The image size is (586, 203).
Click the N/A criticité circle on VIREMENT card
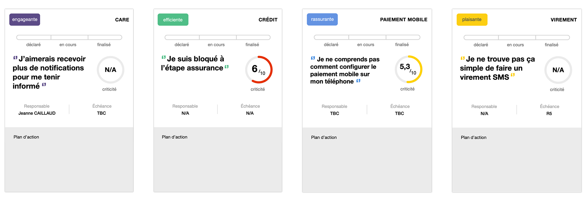point(558,70)
